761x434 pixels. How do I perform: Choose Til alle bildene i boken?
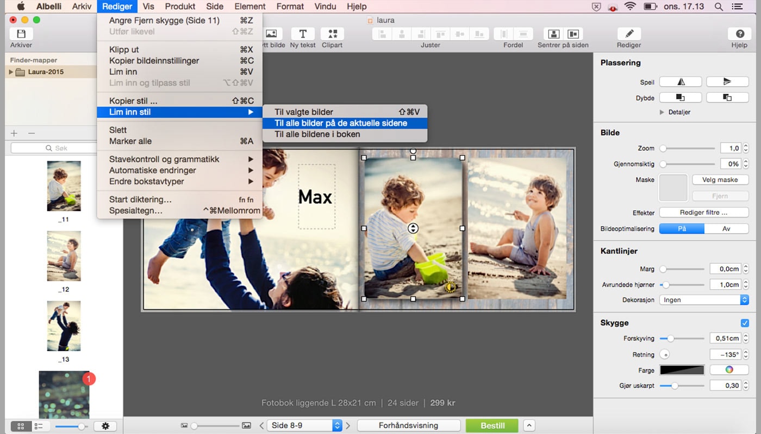[x=317, y=135]
